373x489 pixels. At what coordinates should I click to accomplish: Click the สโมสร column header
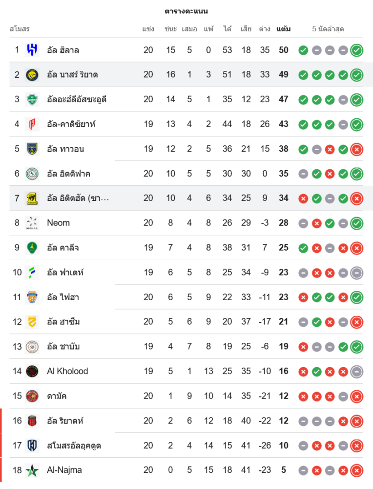tap(20, 29)
